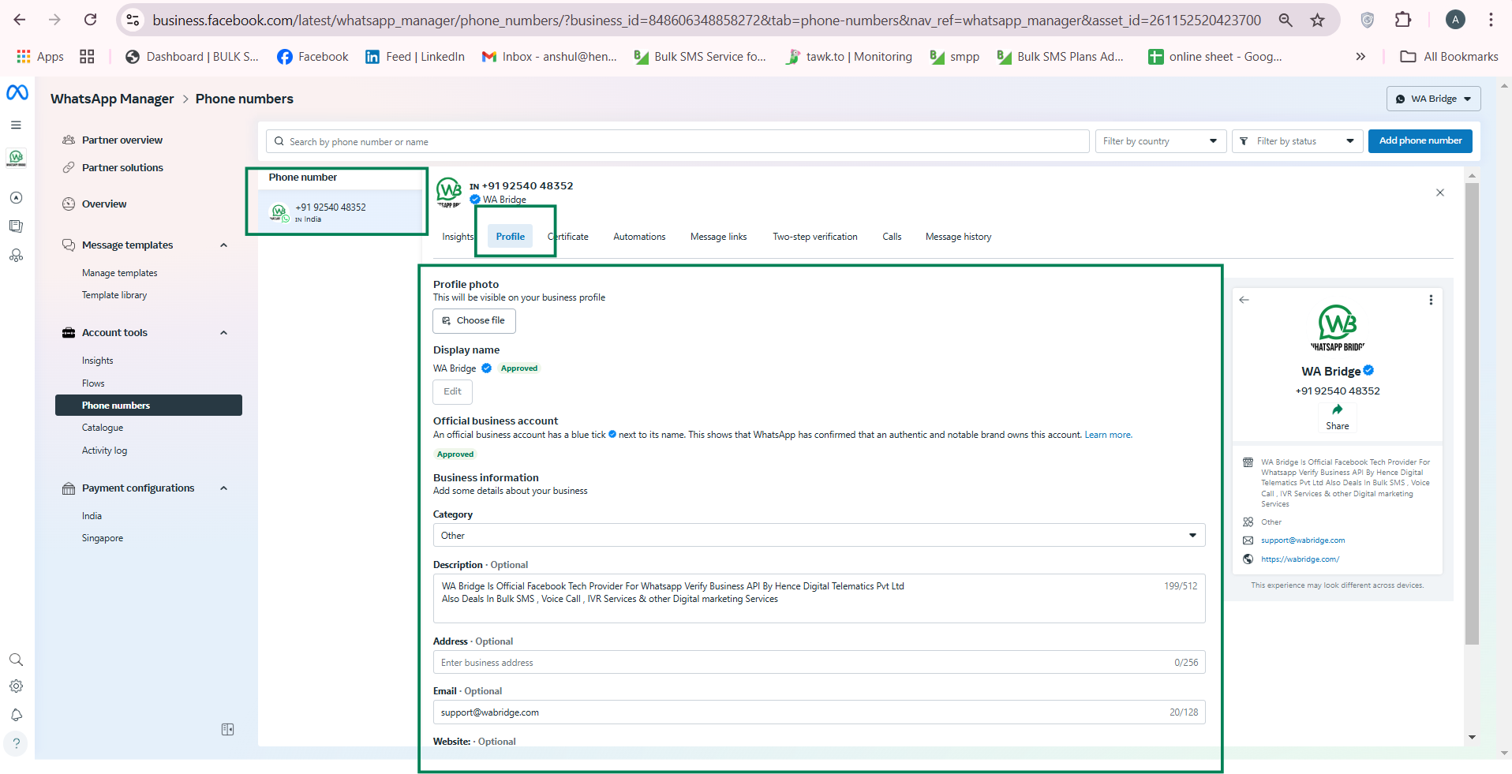Open the Category dropdown showing Other
The width and height of the screenshot is (1512, 774).
click(x=818, y=535)
